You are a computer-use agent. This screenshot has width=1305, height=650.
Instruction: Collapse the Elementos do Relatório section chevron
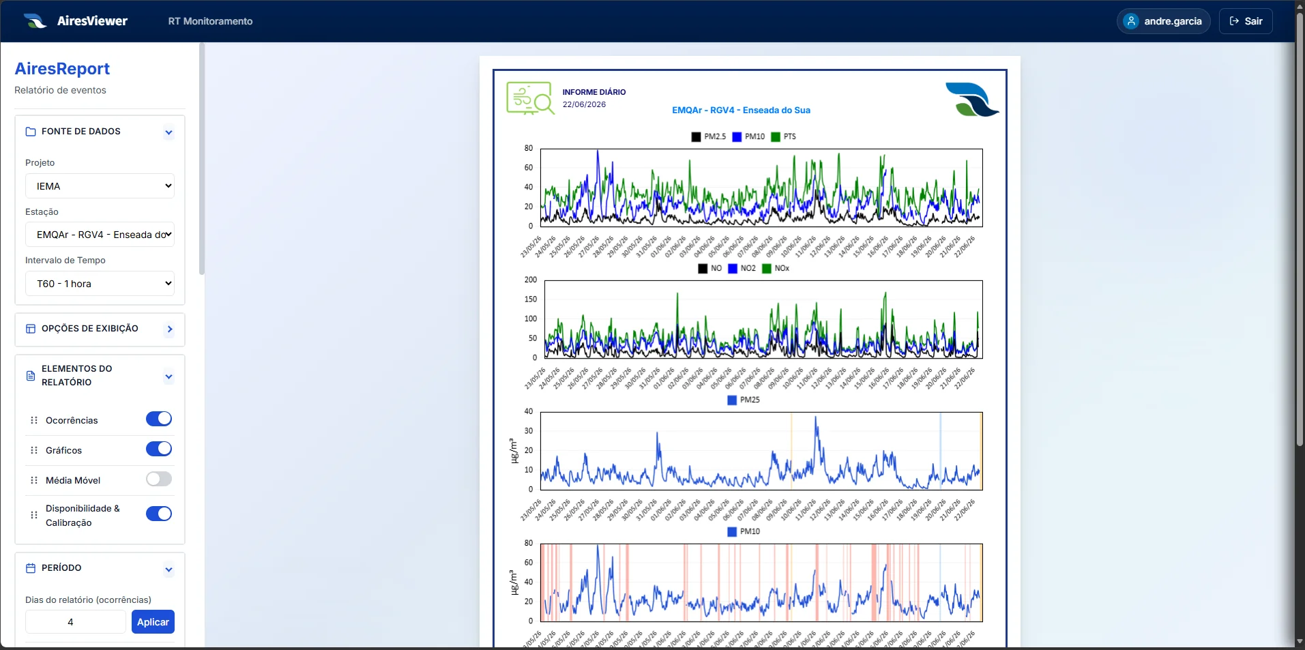click(169, 376)
